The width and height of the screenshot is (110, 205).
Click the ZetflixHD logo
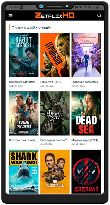pyautogui.click(x=55, y=15)
